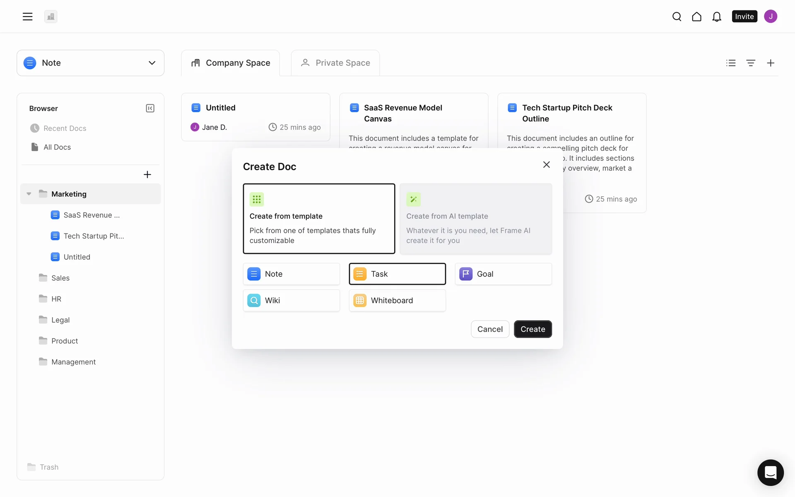Switch to Private Space tab
This screenshot has width=795, height=497.
335,63
